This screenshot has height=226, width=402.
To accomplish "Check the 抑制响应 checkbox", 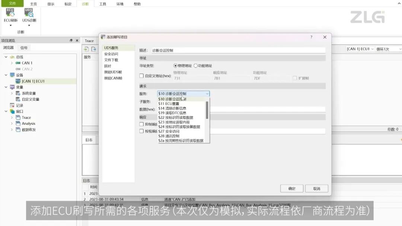I will [141, 124].
